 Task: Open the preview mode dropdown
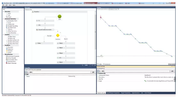(x=114, y=9)
